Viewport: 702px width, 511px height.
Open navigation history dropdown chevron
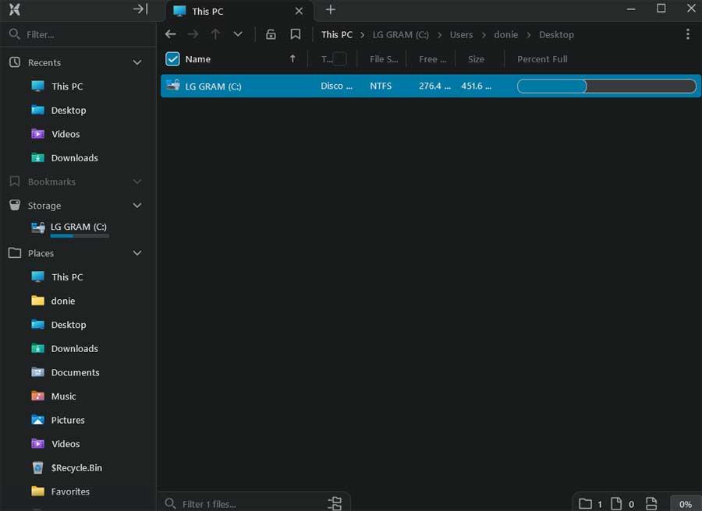point(238,34)
